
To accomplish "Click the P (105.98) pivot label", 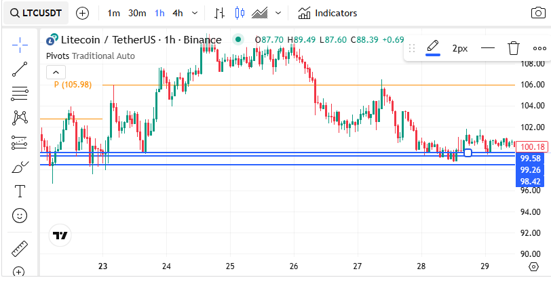I will [73, 85].
